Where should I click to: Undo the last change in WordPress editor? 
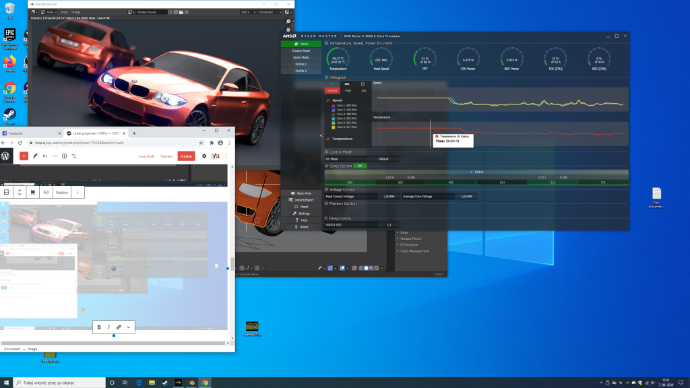pos(45,156)
